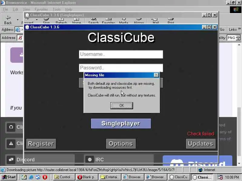Click the Password input field

coord(121,68)
